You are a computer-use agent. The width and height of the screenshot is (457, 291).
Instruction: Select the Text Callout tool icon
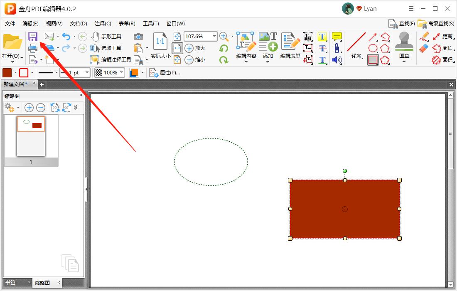click(x=308, y=60)
